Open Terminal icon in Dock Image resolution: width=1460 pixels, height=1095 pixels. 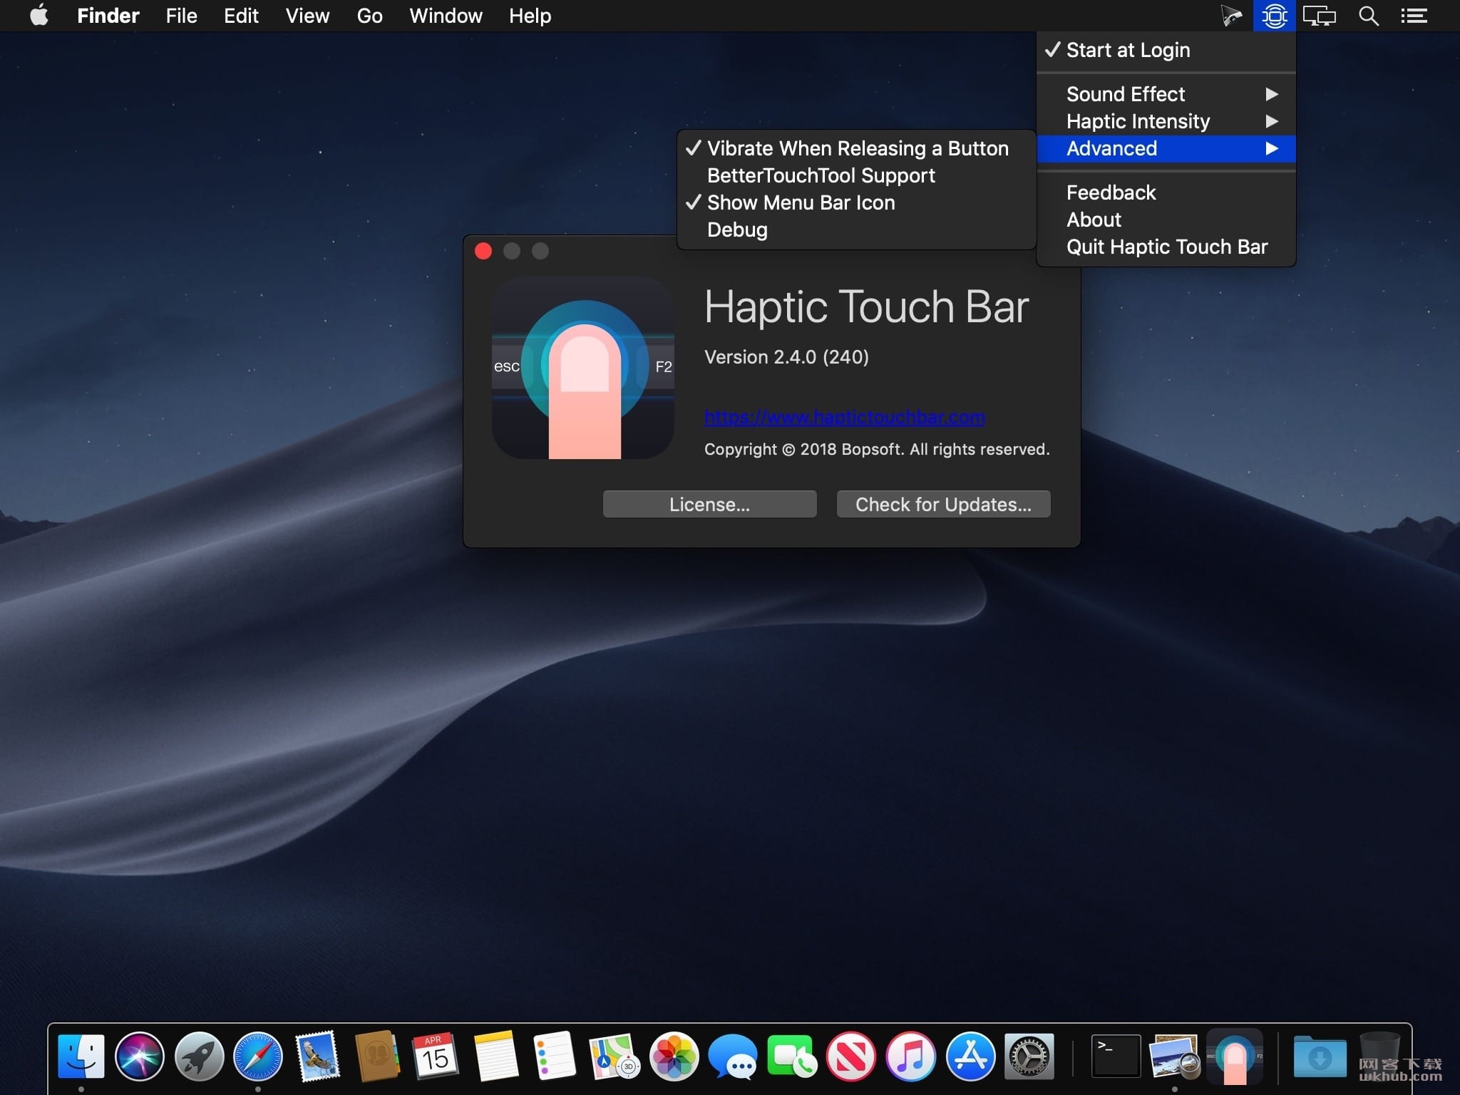pos(1116,1056)
